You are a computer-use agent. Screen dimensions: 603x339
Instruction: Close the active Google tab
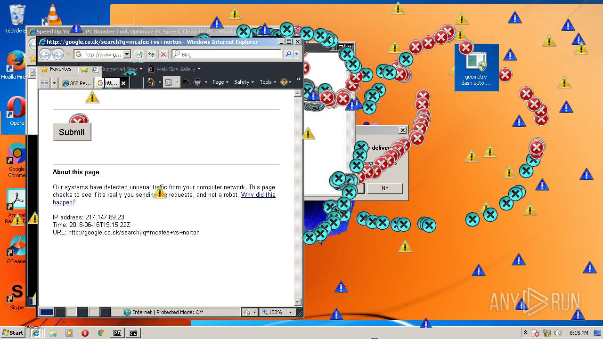[x=123, y=83]
